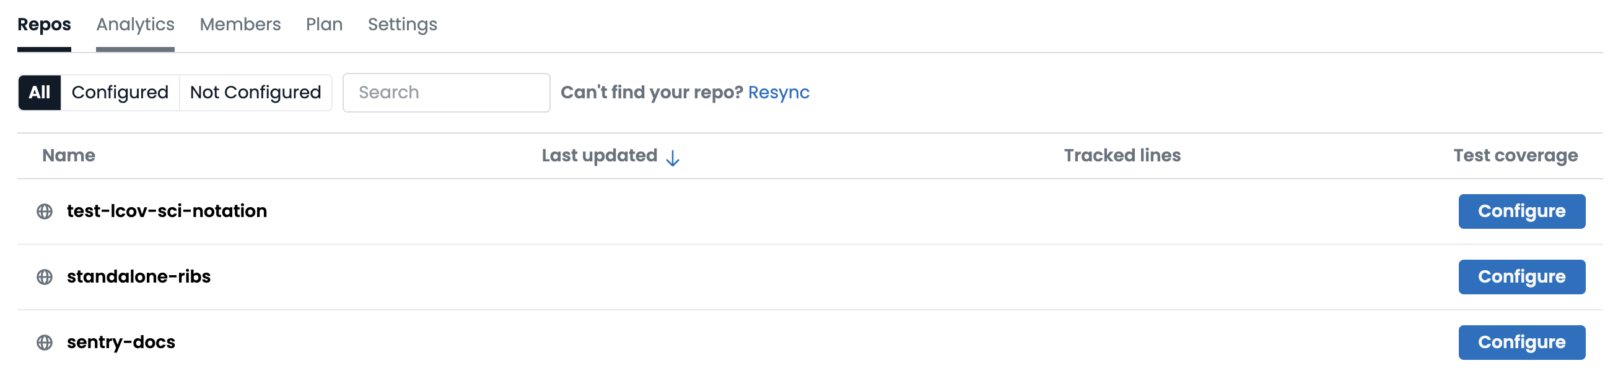Click the Tracked lines column header

click(x=1122, y=155)
